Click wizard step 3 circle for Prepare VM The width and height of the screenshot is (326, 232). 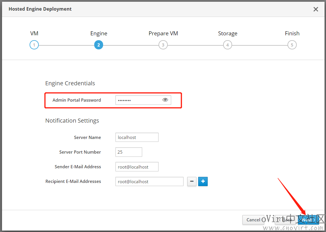coord(163,45)
